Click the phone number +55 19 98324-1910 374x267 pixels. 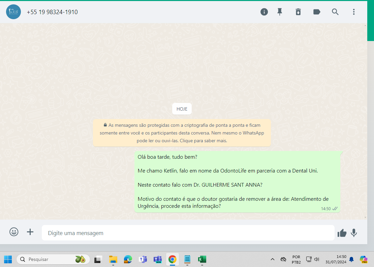pos(52,12)
